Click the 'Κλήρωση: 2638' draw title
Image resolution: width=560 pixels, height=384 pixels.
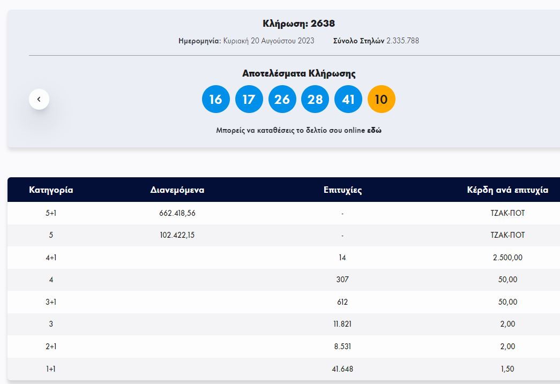point(298,24)
